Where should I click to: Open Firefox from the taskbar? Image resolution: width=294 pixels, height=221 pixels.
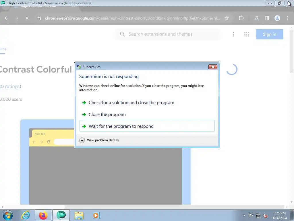tap(43, 215)
